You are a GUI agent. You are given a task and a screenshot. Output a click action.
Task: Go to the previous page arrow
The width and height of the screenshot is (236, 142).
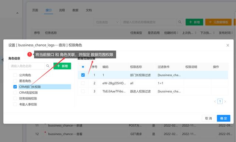point(215,101)
